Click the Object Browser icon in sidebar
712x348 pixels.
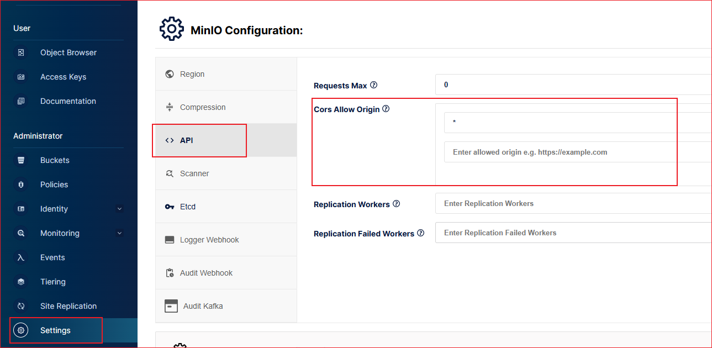[x=21, y=52]
